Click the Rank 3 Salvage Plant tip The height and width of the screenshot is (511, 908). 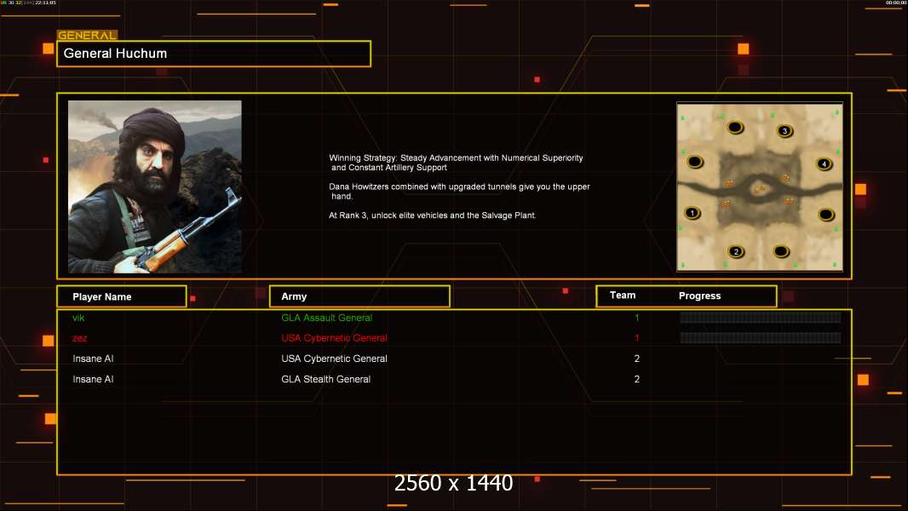433,215
